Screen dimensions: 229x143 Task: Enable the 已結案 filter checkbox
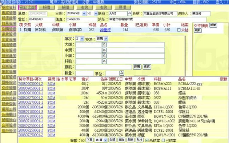point(163,140)
